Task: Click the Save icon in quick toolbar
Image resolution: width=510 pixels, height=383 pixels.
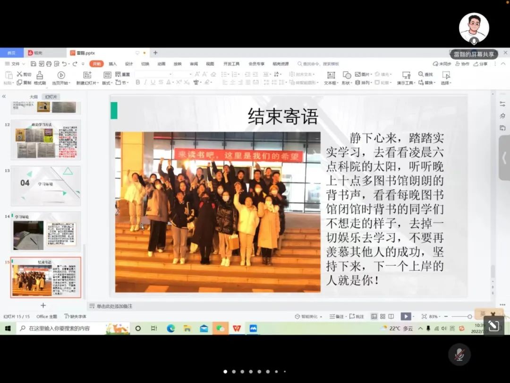Action: (x=33, y=64)
